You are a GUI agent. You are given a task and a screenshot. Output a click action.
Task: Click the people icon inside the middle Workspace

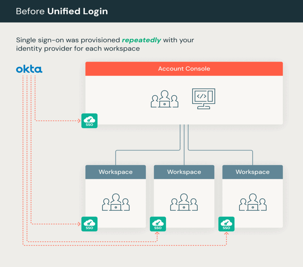[x=184, y=203]
